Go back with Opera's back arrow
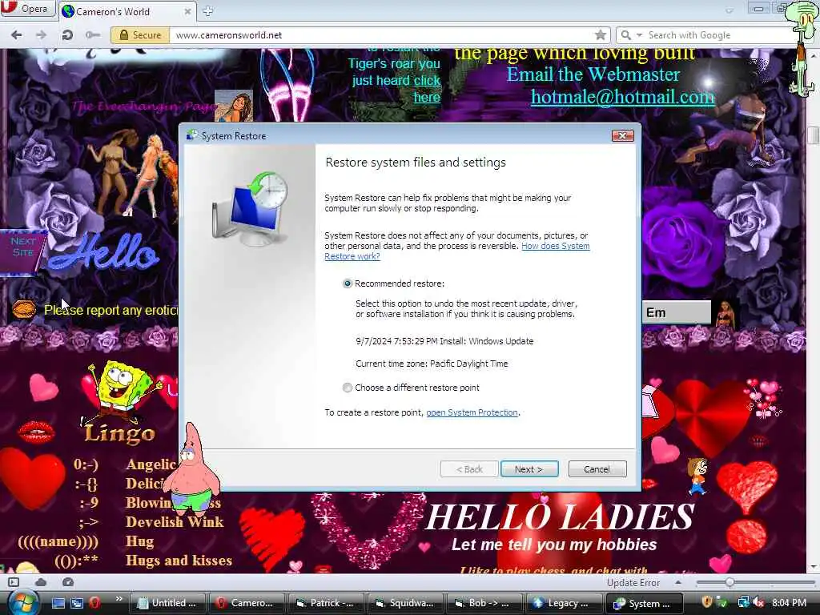 click(x=17, y=35)
